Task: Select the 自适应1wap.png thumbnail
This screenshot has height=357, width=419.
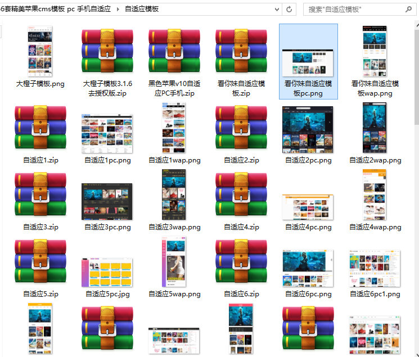Action: tap(174, 128)
